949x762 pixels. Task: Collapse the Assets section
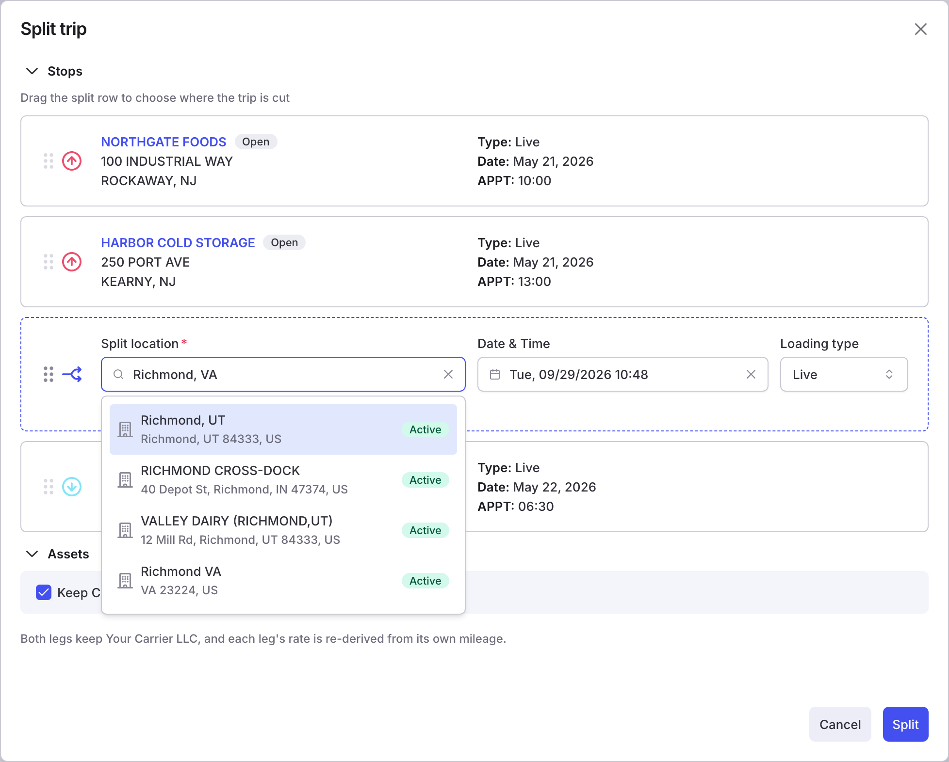[x=32, y=554]
